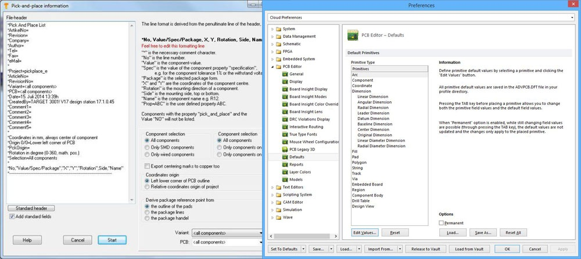Click the Edit Values button

pos(365,232)
